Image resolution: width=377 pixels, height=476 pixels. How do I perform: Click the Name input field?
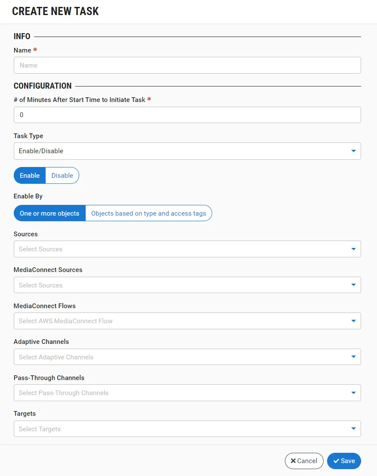187,65
